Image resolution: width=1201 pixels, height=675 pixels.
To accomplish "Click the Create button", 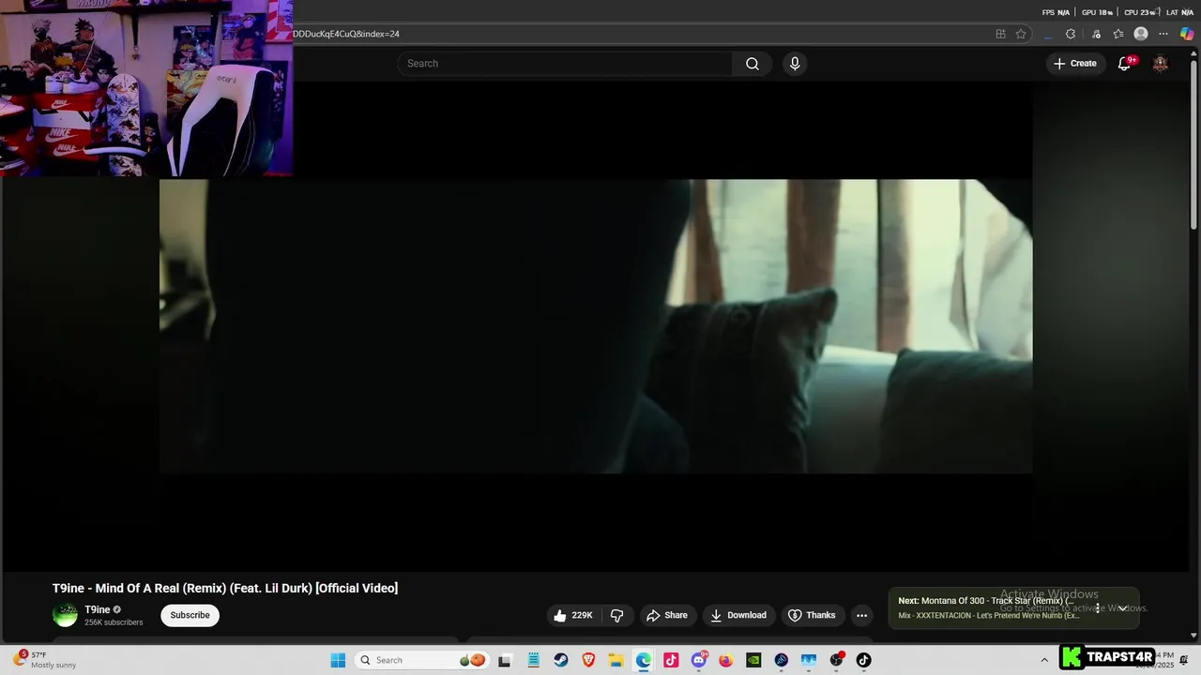I will [1074, 64].
